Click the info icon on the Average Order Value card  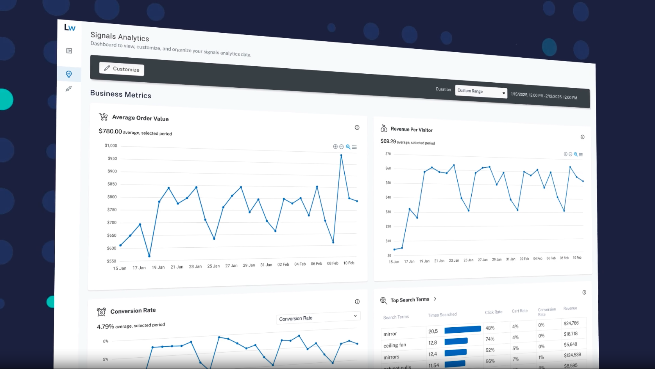357,127
